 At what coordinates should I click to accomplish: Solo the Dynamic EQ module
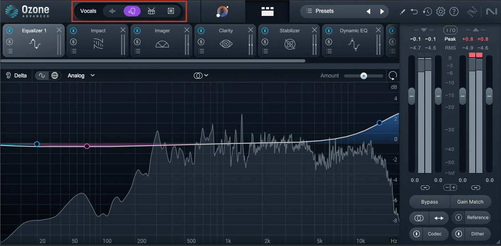[329, 42]
